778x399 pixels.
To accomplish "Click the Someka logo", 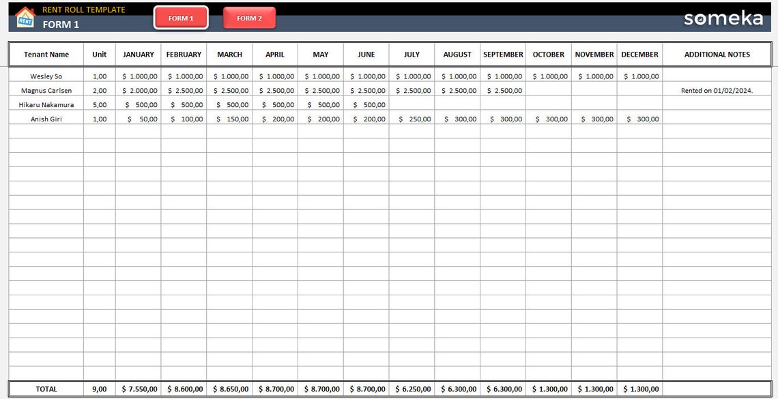I will [x=723, y=18].
